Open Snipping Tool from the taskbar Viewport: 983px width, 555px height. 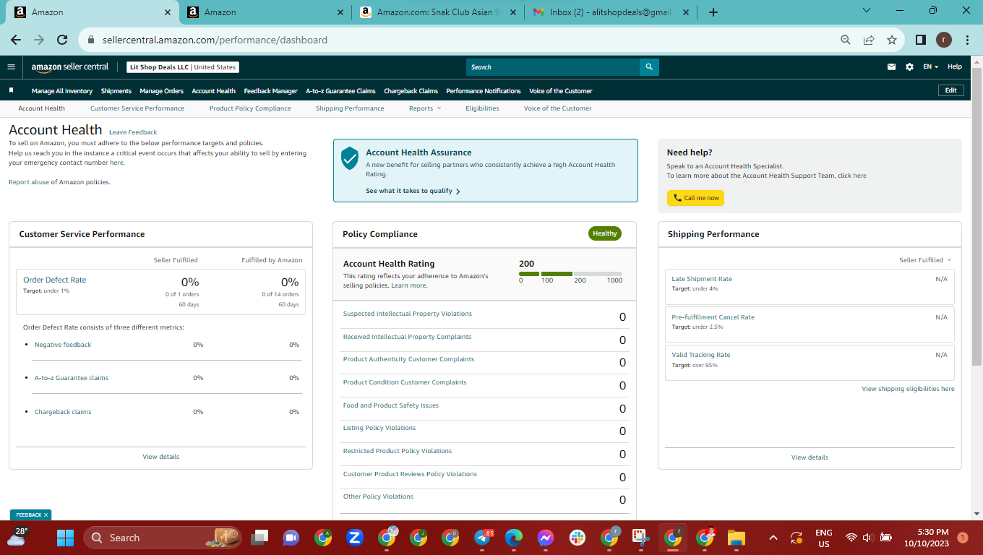(x=641, y=538)
